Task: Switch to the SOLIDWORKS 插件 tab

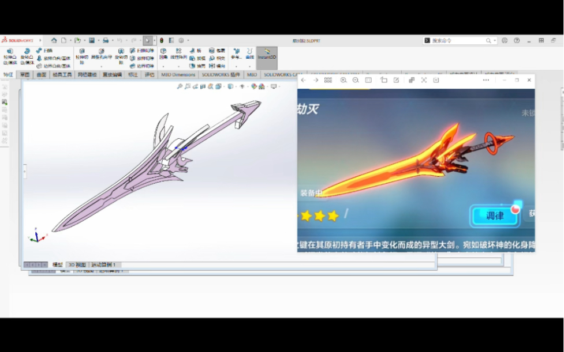Action: (221, 75)
